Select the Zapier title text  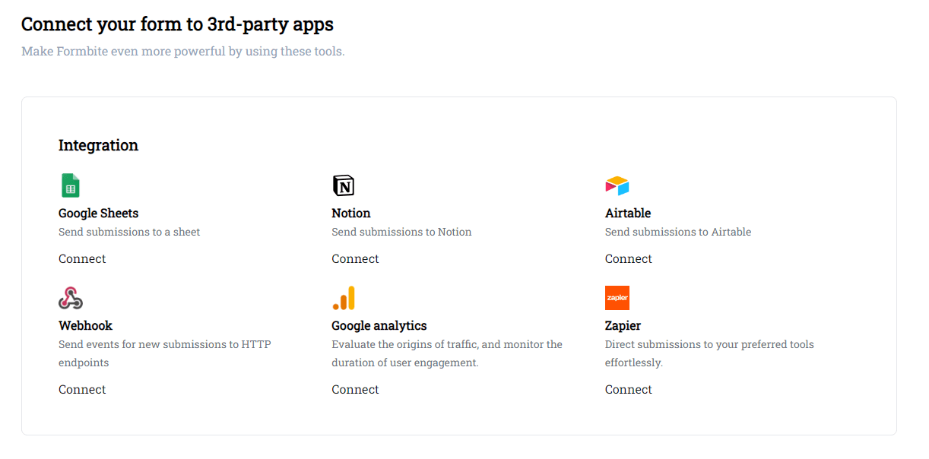pyautogui.click(x=623, y=326)
